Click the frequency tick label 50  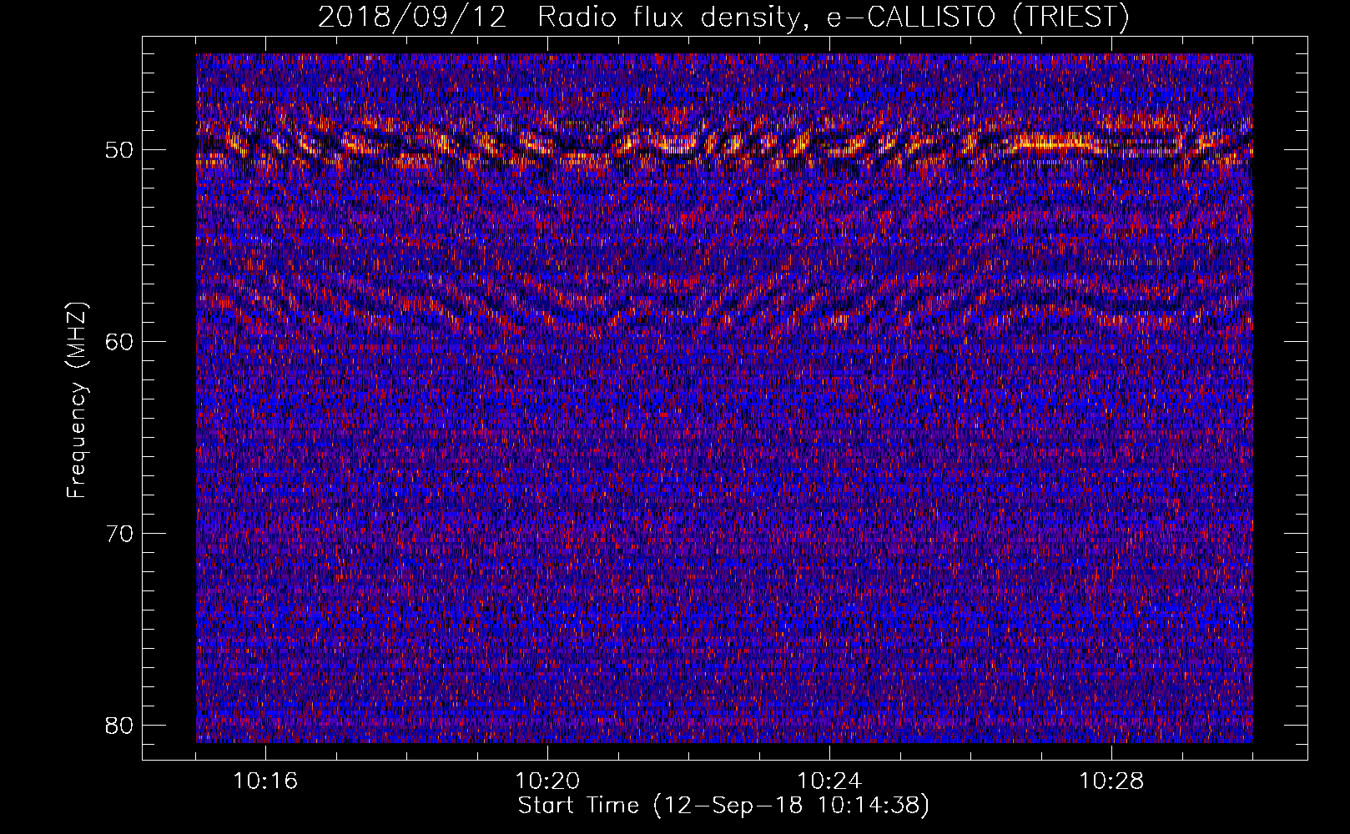click(120, 150)
